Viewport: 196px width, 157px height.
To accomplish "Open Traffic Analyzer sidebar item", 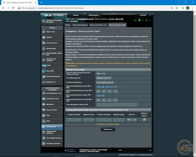I will point(52,60).
